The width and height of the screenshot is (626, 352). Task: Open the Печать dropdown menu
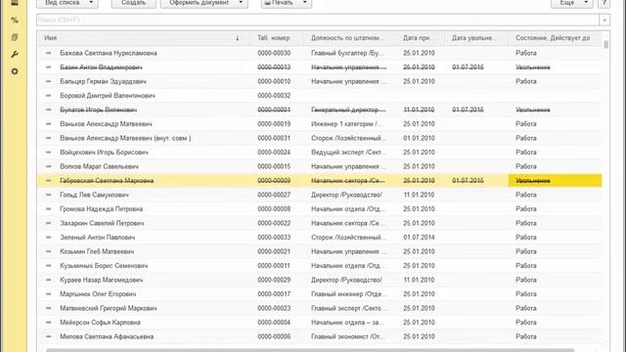287,3
